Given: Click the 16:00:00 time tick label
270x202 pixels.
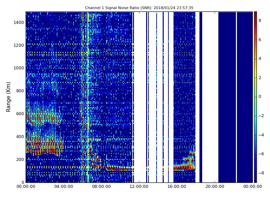Looking at the screenshot, I should (x=177, y=187).
